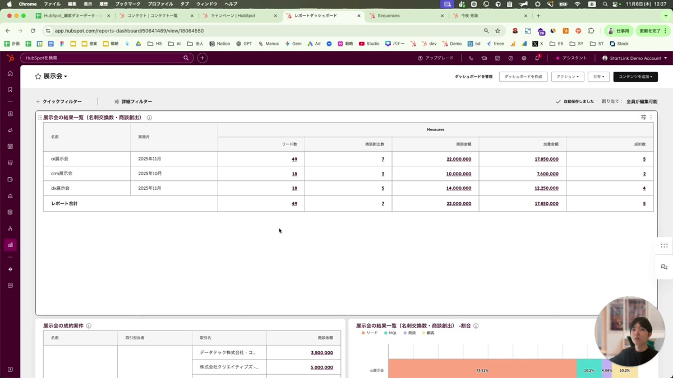This screenshot has width=673, height=378.
Task: Open the HubSpot notifications bell
Action: pyautogui.click(x=537, y=58)
